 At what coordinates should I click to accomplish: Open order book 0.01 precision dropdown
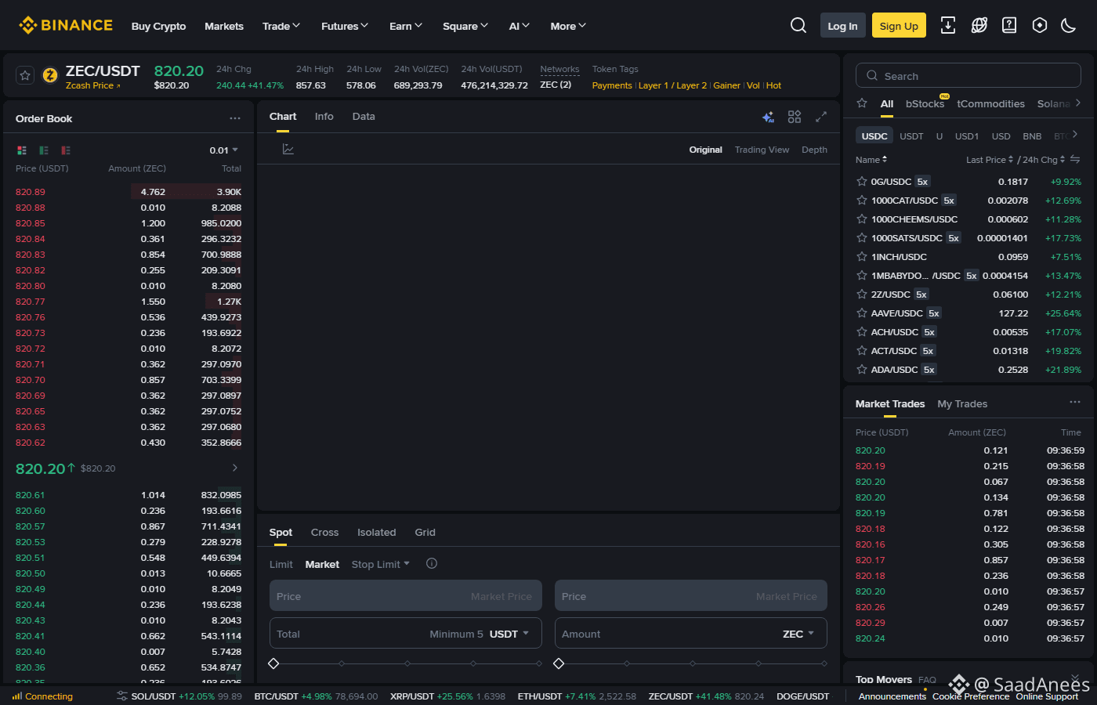point(224,150)
